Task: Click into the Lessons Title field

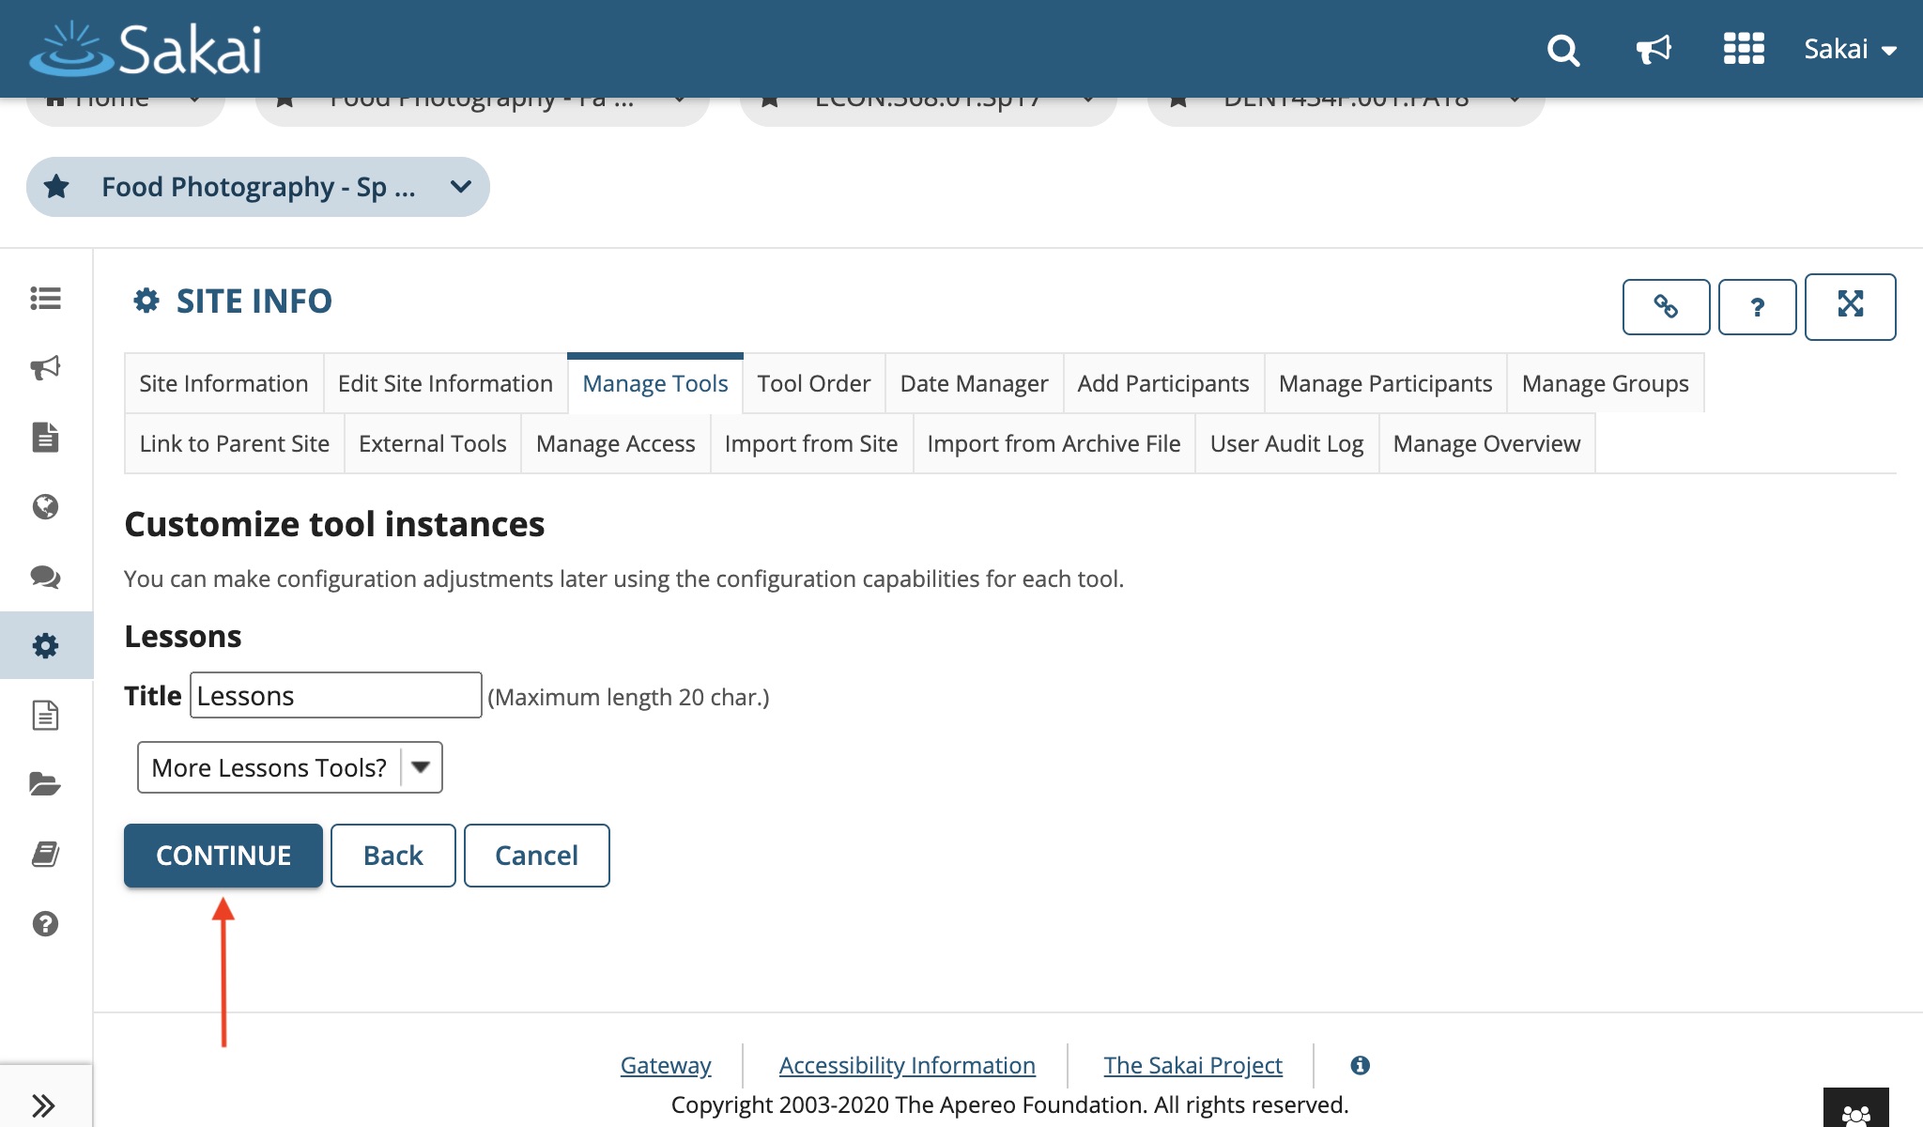Action: pos(335,696)
